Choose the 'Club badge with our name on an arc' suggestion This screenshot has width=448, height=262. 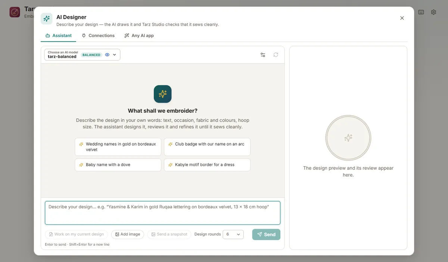click(207, 147)
